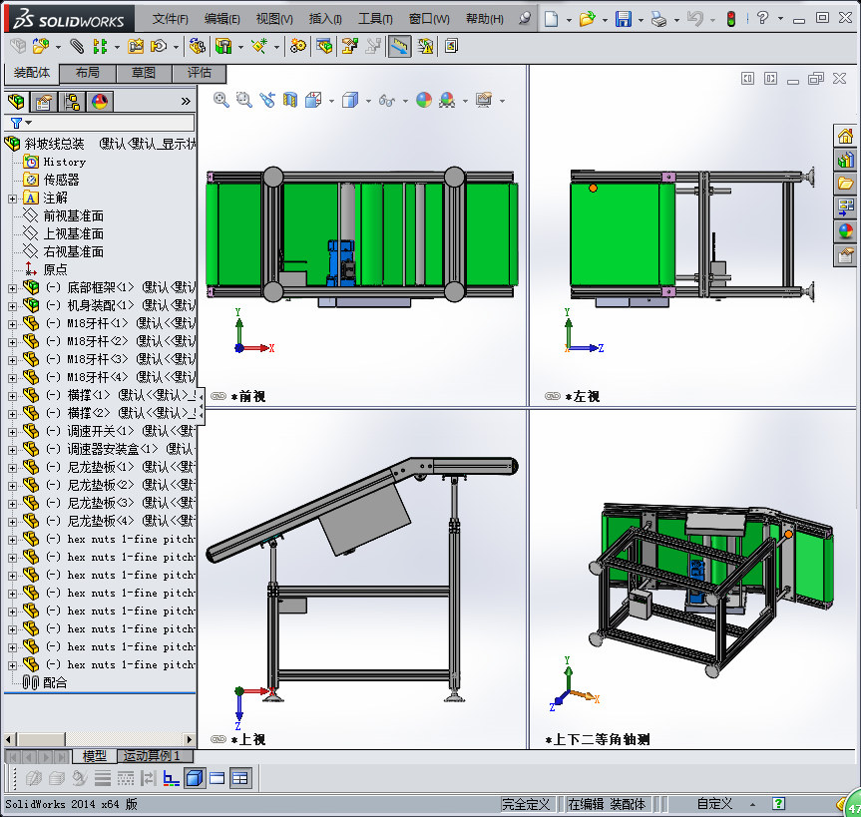Click the Exploded View icon

(x=350, y=46)
